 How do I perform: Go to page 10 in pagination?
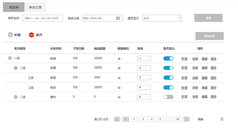pyautogui.click(x=178, y=119)
